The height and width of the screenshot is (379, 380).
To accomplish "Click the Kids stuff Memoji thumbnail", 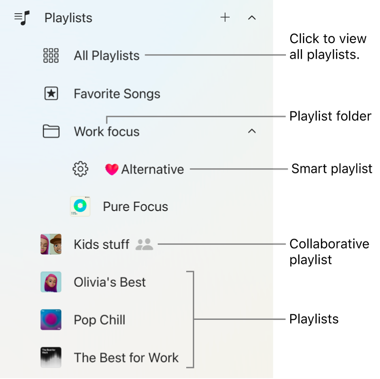I will (51, 244).
